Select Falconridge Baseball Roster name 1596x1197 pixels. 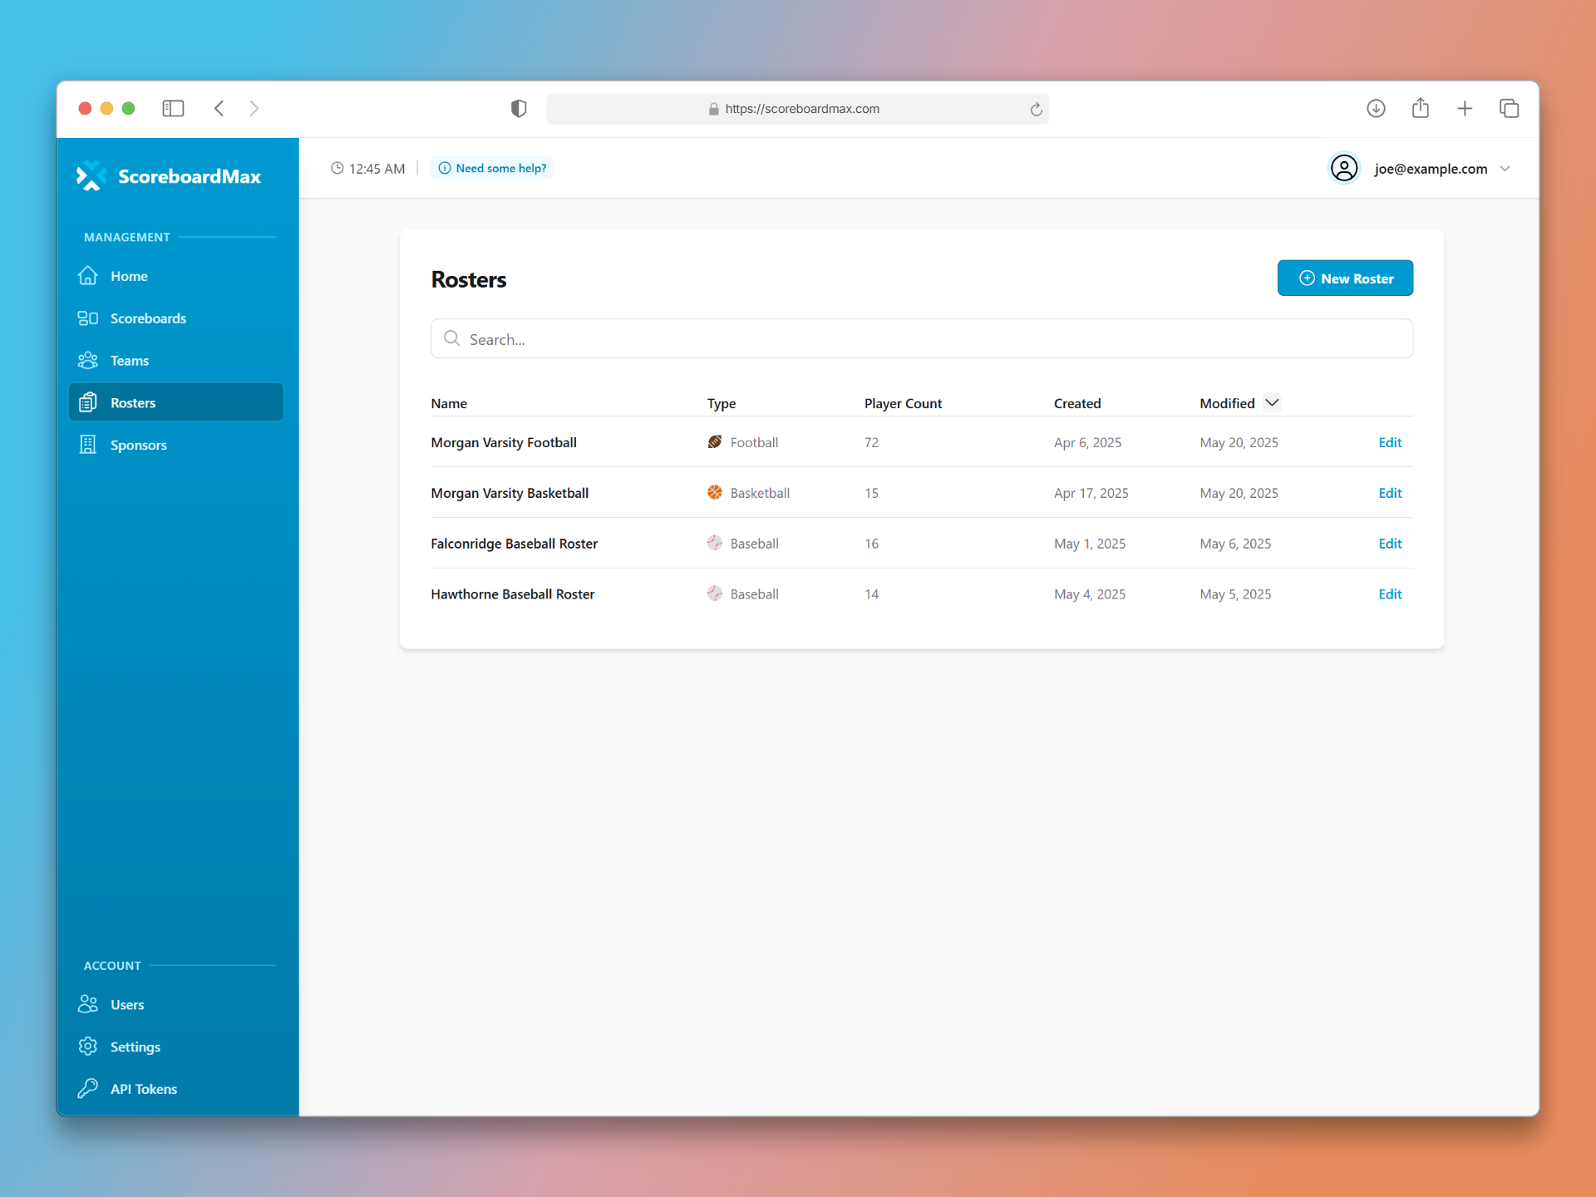point(515,544)
